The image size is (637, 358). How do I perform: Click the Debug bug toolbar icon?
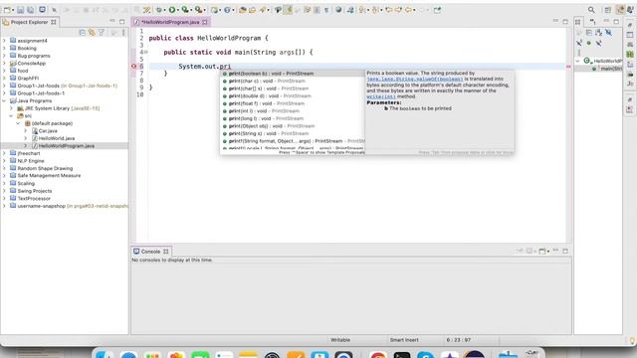[159, 10]
